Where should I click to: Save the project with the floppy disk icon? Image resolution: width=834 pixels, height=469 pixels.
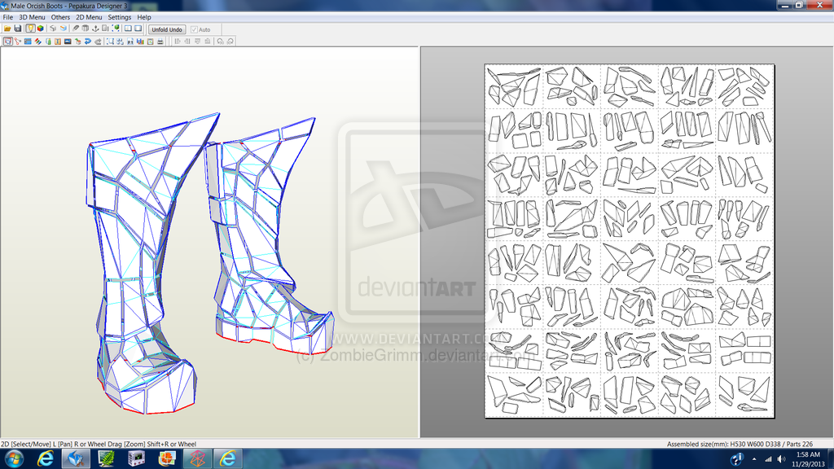click(18, 28)
